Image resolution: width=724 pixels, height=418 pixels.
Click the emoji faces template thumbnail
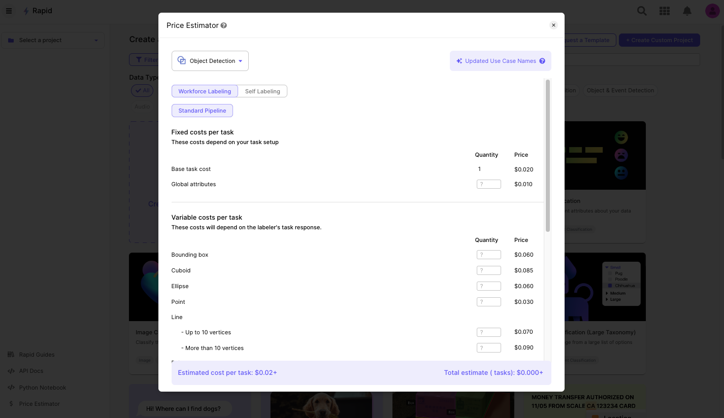(605, 155)
